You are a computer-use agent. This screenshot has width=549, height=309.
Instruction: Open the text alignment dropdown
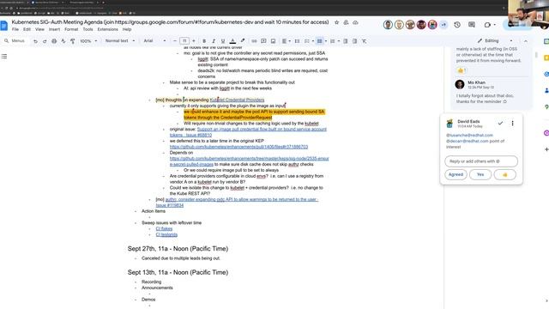pyautogui.click(x=286, y=41)
